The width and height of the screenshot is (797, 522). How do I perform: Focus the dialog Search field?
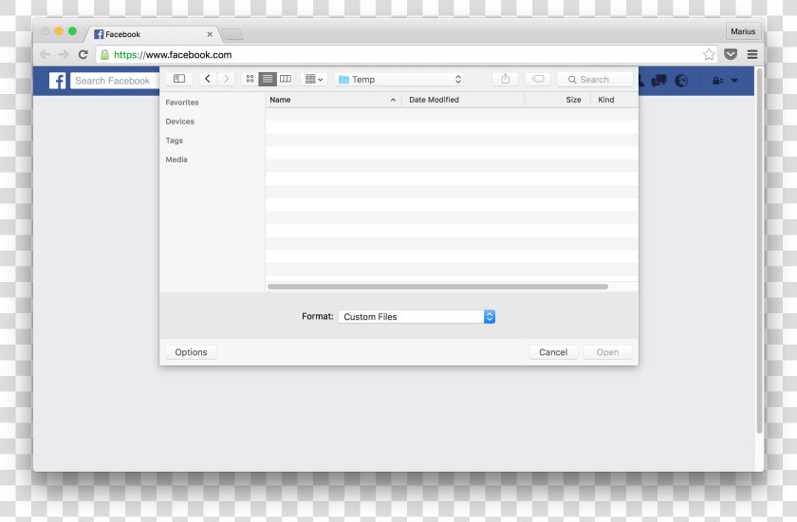point(595,80)
